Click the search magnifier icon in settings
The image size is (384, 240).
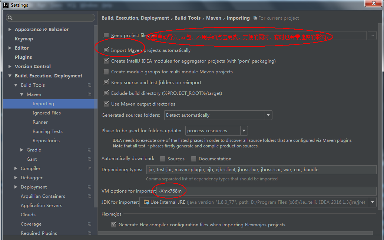click(x=10, y=18)
